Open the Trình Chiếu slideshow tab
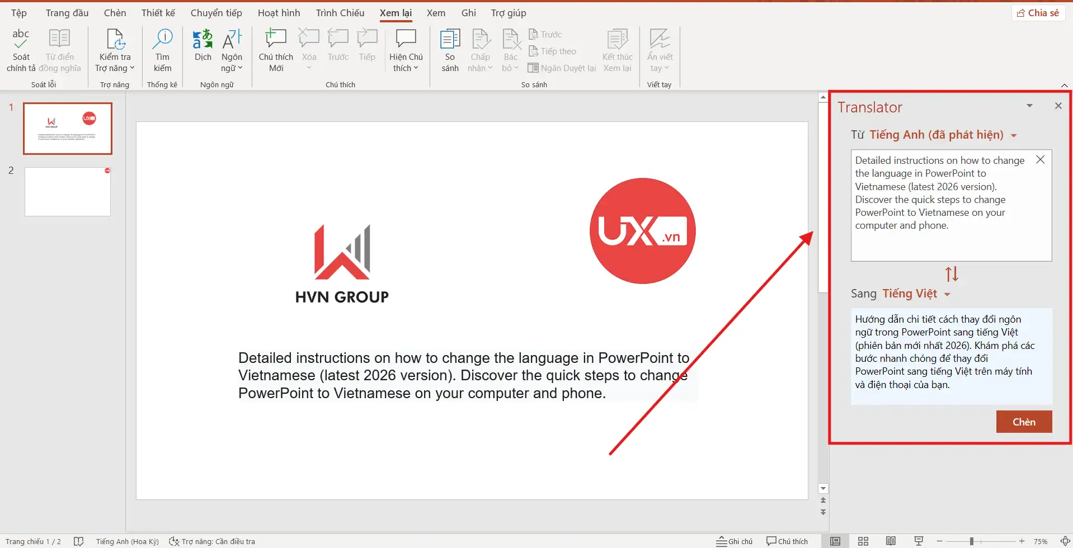The image size is (1073, 548). pyautogui.click(x=340, y=13)
